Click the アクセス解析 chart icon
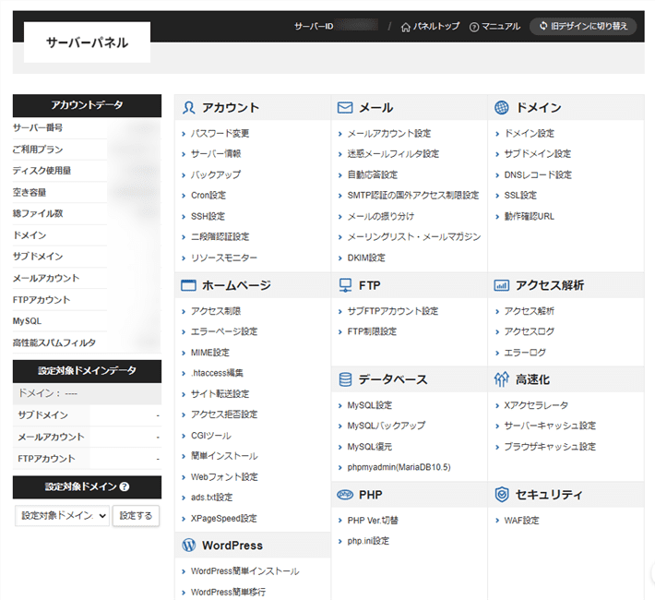 502,285
